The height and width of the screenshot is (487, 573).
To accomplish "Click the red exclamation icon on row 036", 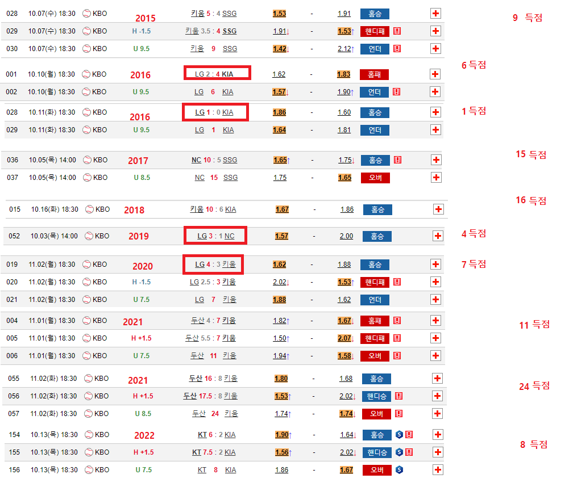I will [397, 160].
